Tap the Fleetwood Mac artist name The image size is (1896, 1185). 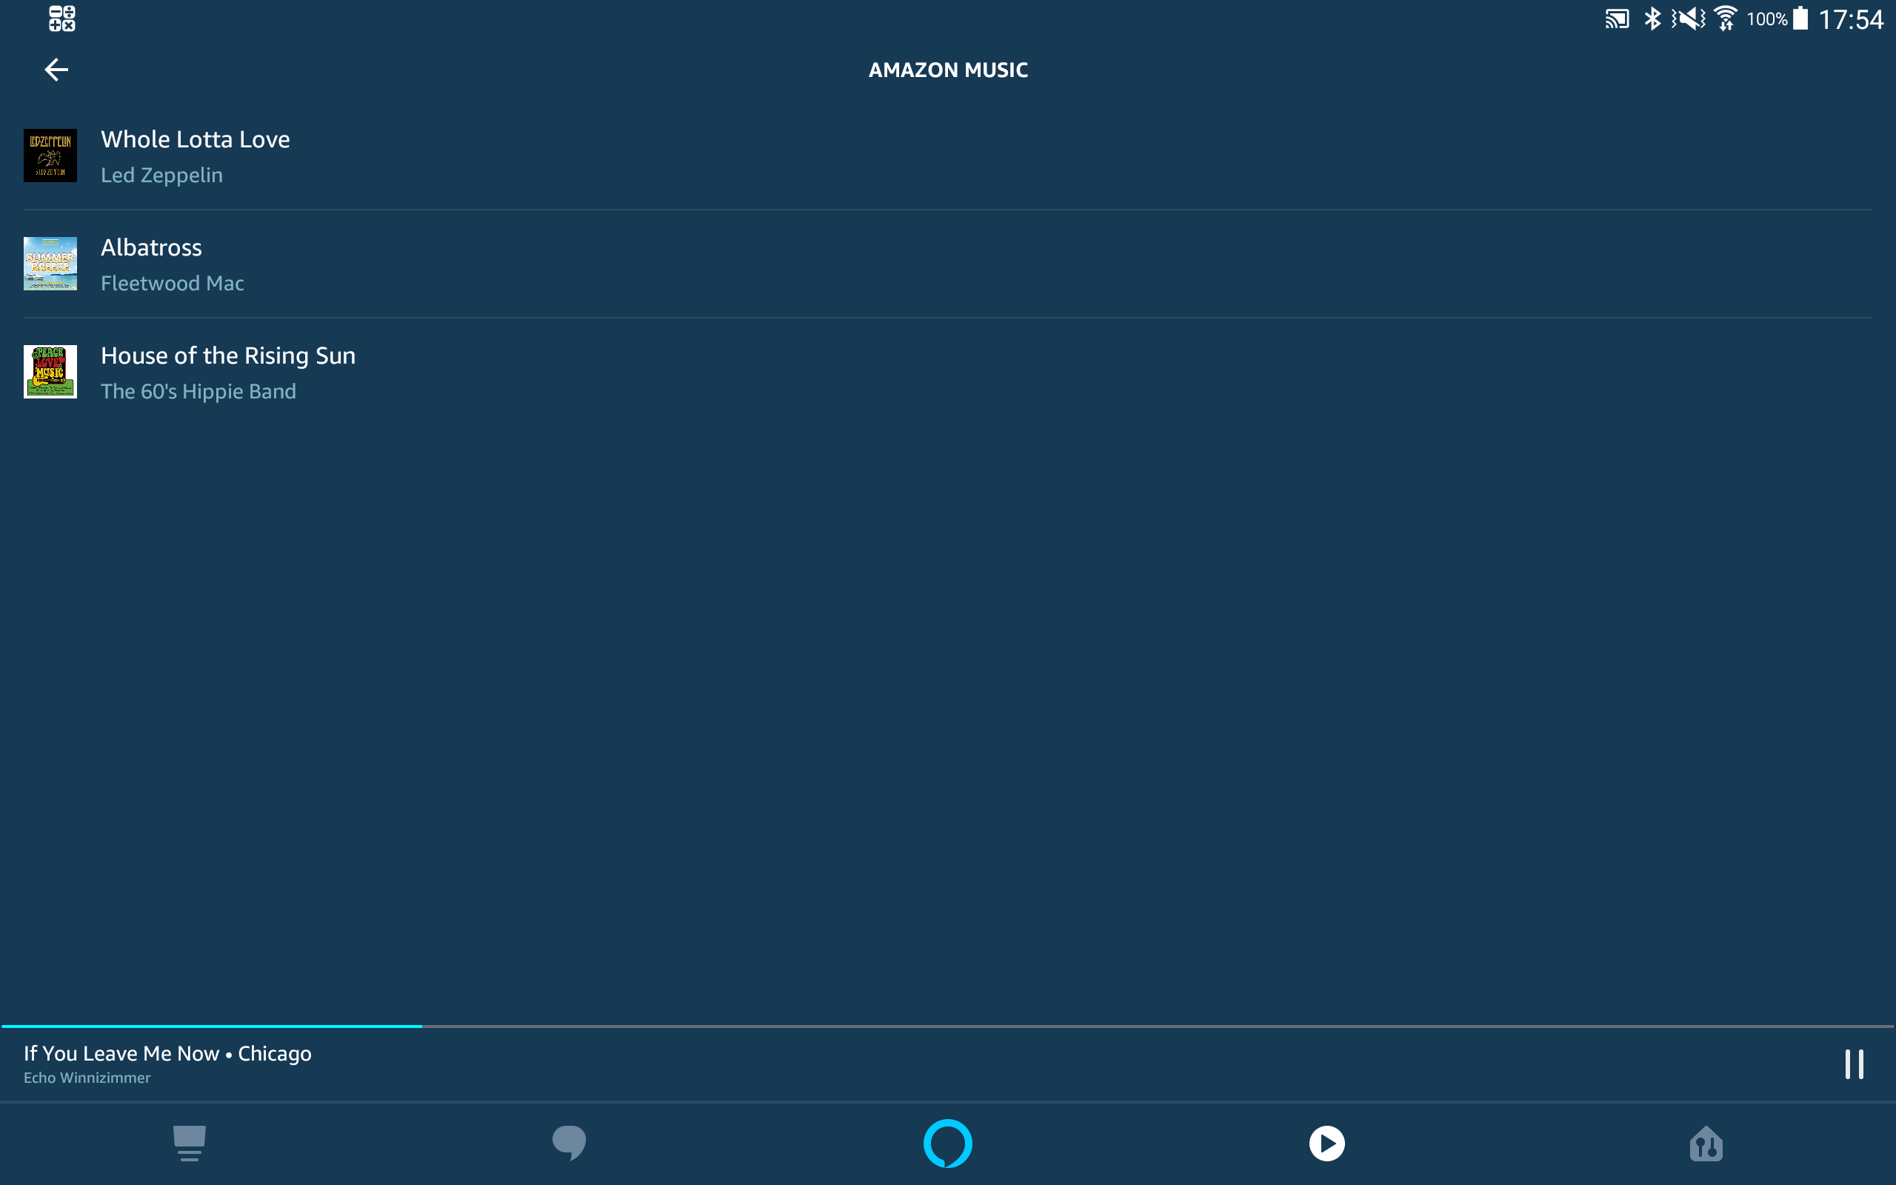coord(173,283)
